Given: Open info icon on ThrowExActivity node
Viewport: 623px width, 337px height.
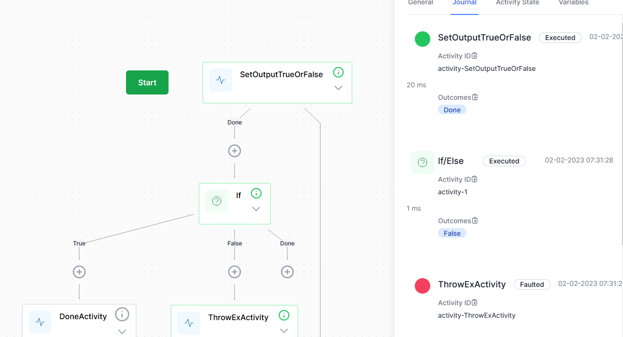Looking at the screenshot, I should (x=284, y=315).
